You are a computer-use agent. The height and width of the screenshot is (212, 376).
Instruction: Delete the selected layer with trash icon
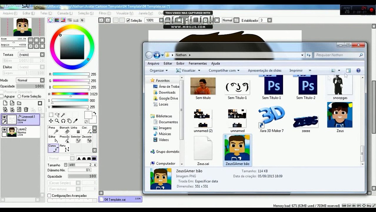coord(26,110)
